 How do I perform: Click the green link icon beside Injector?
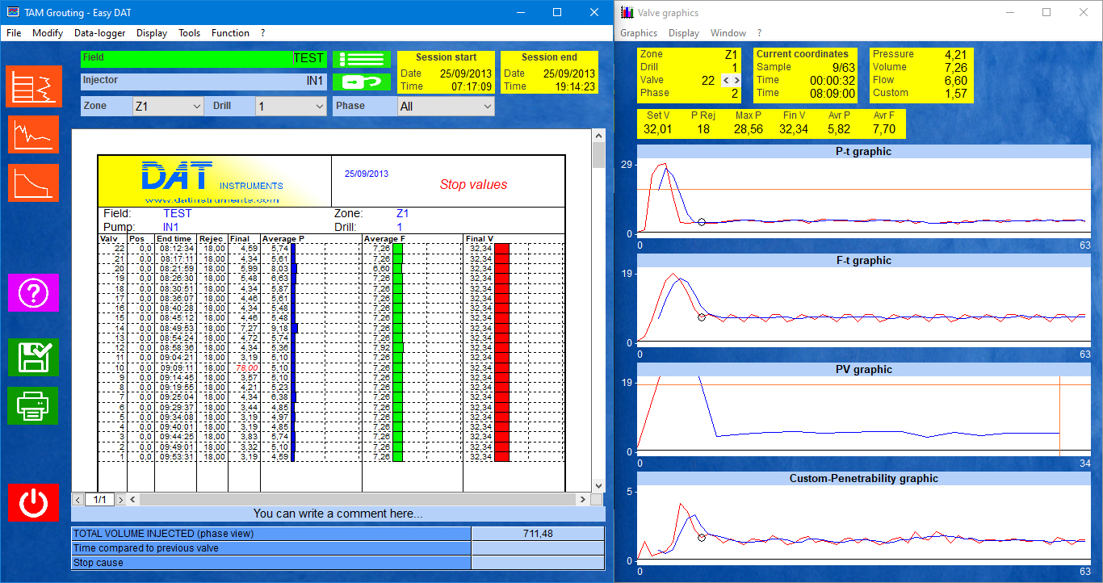[361, 82]
